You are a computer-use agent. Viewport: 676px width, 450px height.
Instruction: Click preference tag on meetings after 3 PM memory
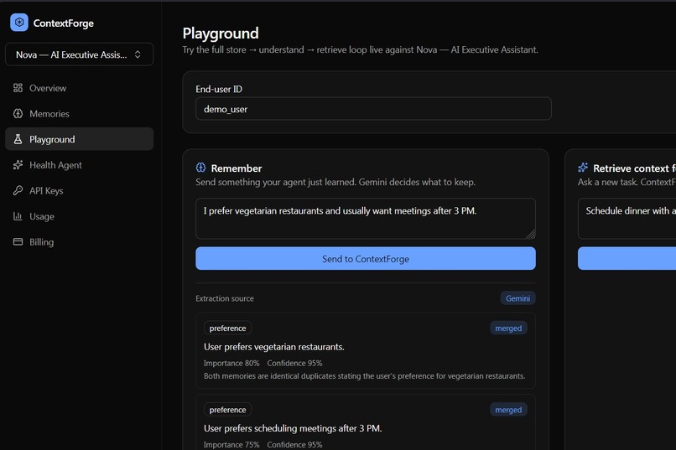pos(227,410)
